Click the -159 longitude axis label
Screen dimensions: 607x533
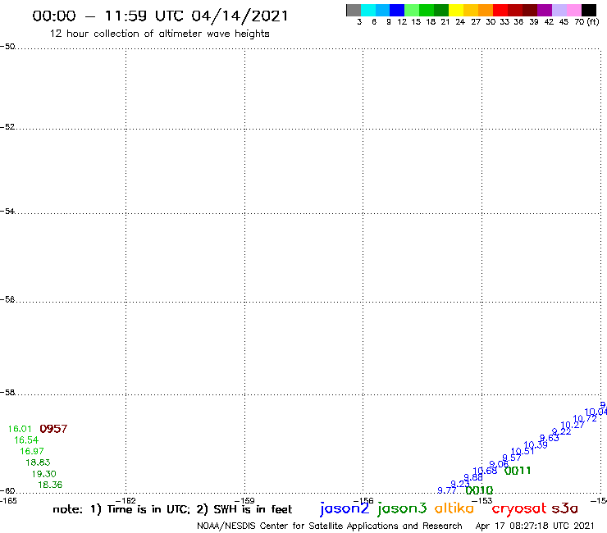click(244, 501)
